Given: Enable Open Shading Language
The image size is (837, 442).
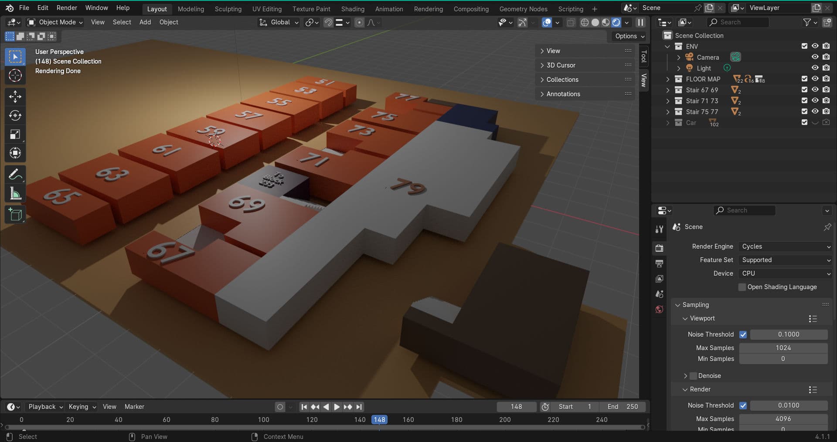Looking at the screenshot, I should pyautogui.click(x=742, y=287).
